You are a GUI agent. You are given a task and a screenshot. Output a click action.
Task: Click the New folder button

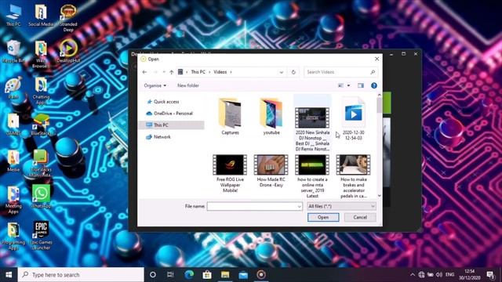click(x=188, y=85)
